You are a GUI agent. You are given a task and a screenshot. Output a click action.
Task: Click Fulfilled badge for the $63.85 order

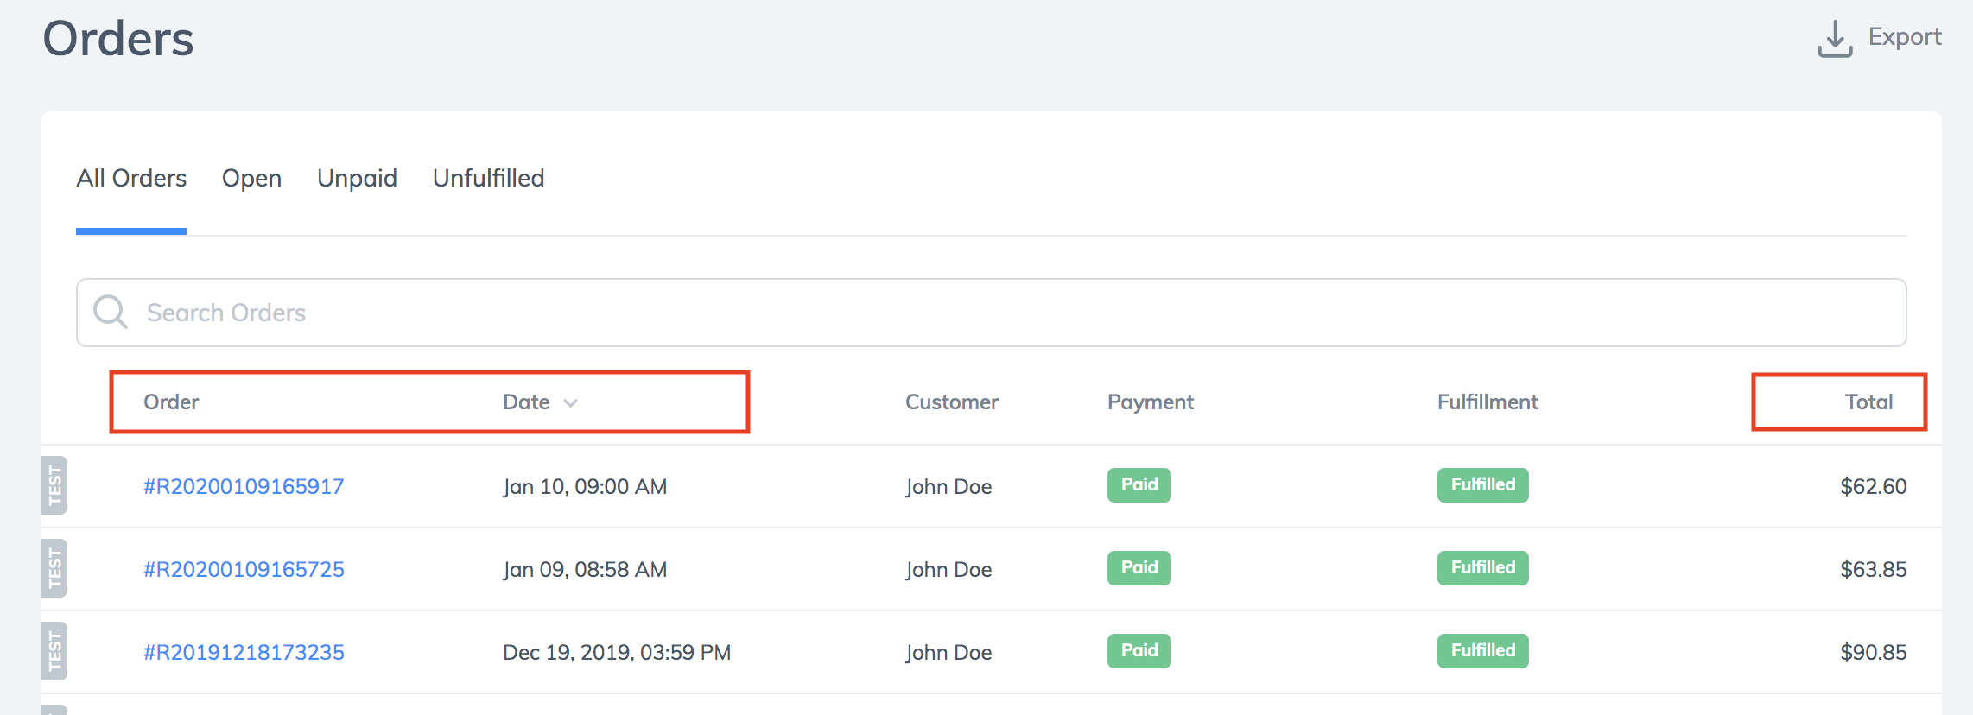click(x=1483, y=567)
